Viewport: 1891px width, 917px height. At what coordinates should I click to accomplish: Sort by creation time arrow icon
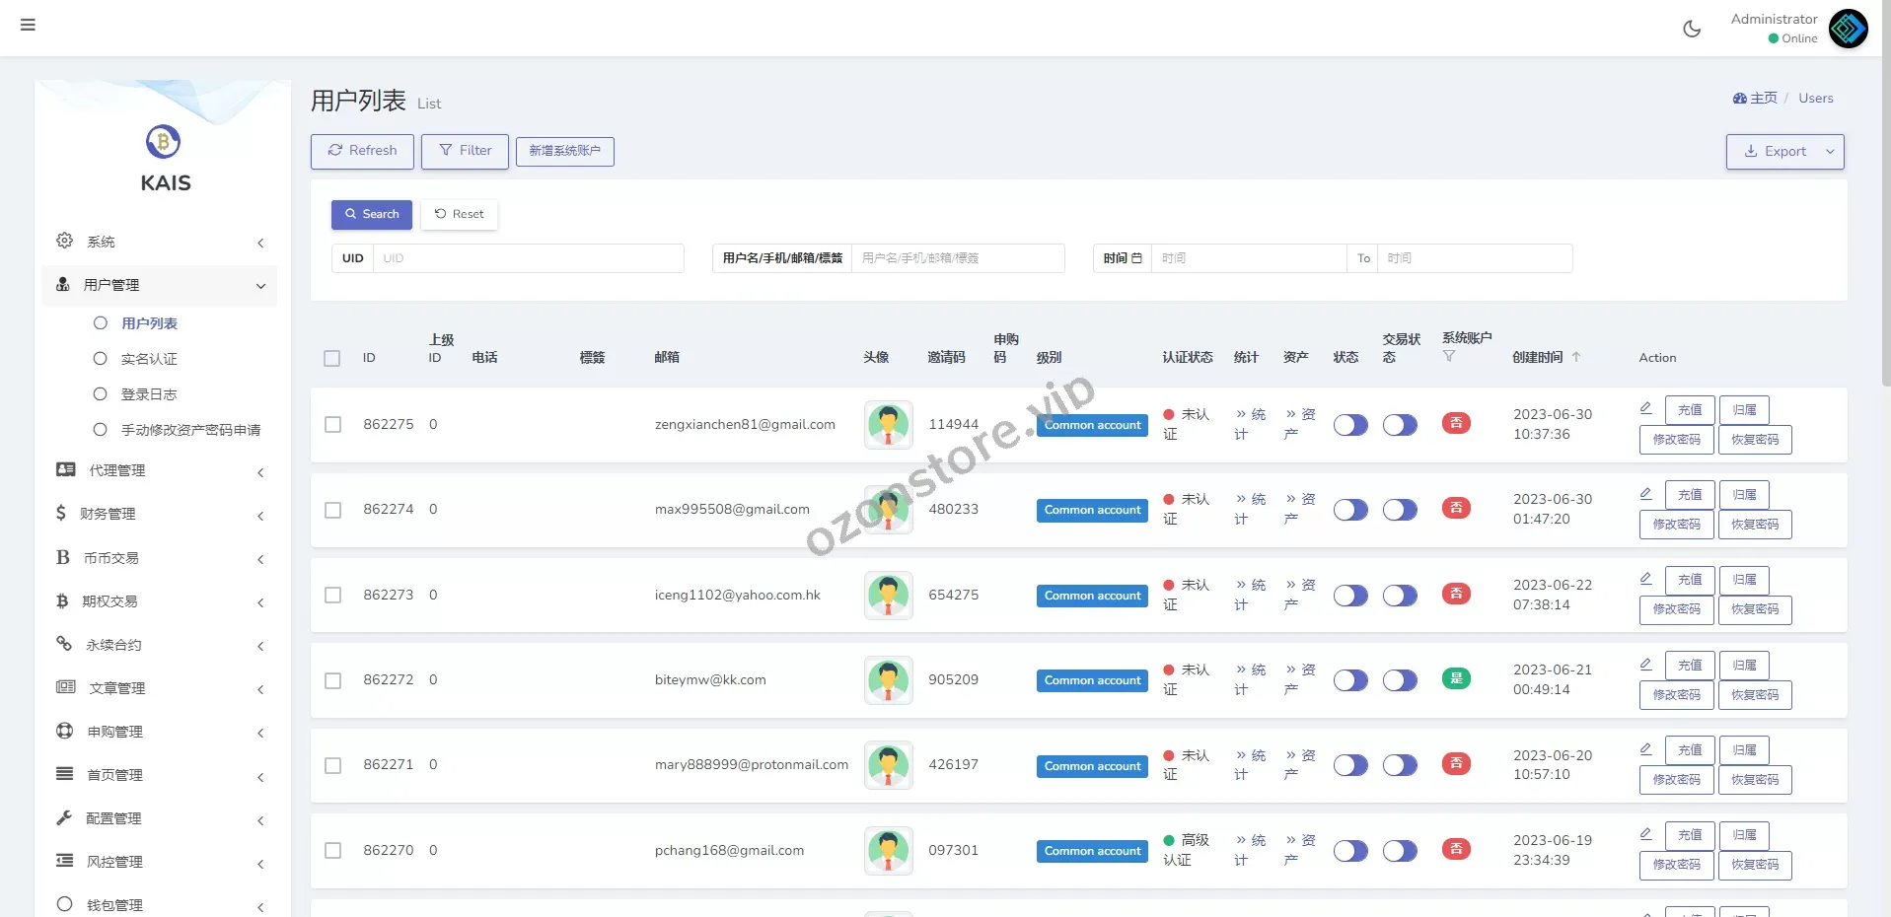[x=1575, y=357]
